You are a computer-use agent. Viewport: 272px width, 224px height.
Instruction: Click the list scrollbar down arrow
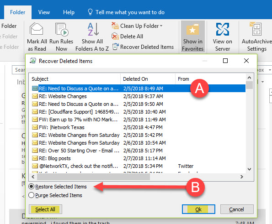[x=249, y=169]
